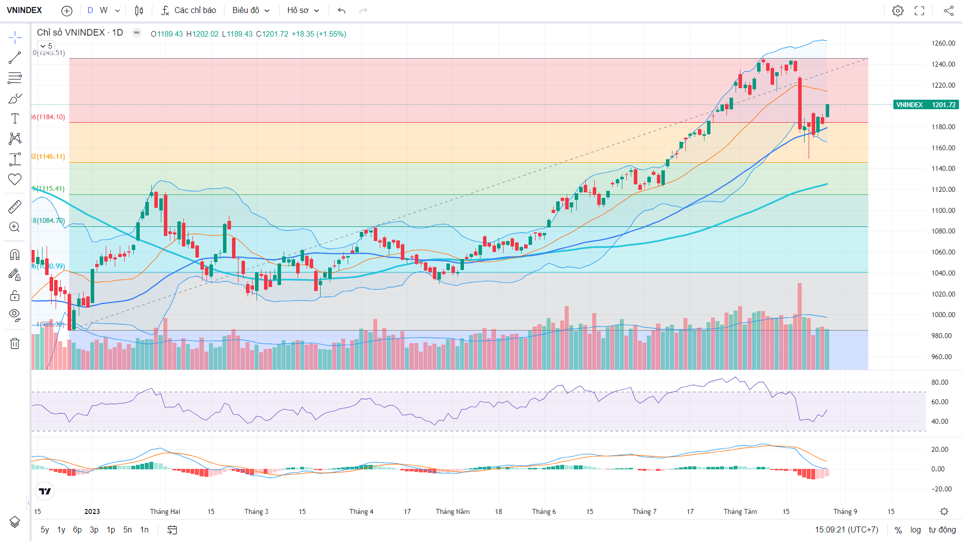Select the text annotation tool
The image size is (962, 541).
pyautogui.click(x=15, y=119)
